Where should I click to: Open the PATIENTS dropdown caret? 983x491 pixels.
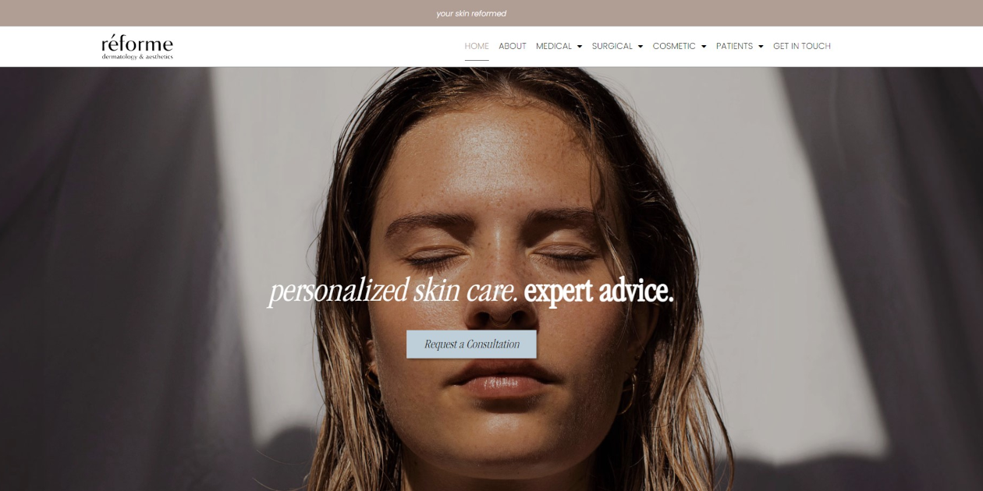pyautogui.click(x=761, y=47)
